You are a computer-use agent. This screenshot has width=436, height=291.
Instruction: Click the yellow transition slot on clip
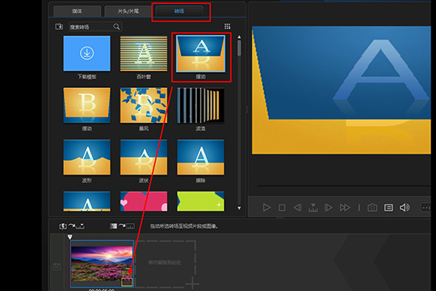[127, 282]
